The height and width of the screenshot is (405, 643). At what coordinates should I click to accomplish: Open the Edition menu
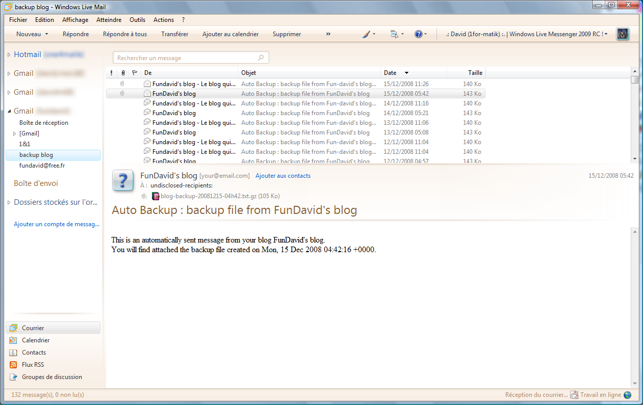click(44, 20)
